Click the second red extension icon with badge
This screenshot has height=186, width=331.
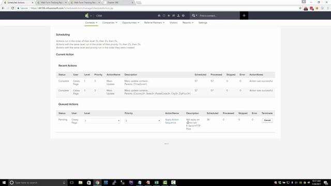pos(311,8)
